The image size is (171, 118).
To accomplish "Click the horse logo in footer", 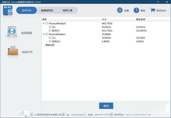I will pyautogui.click(x=24, y=114).
